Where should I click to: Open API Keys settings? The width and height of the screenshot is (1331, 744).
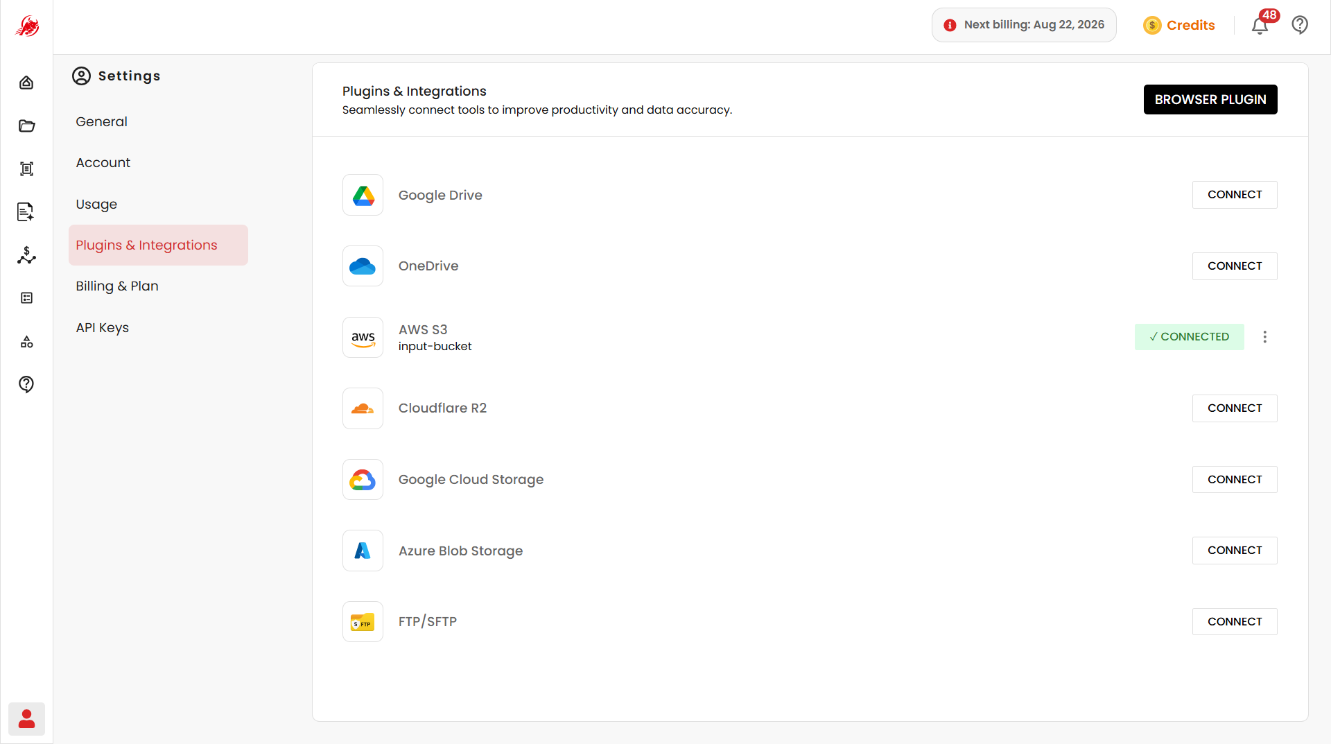[x=102, y=327]
